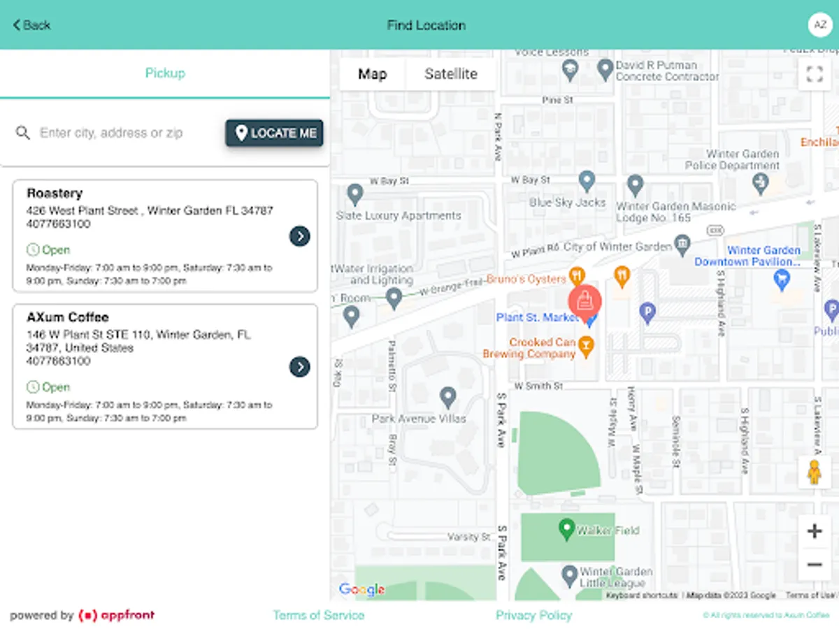Click City of Winter Garden pin
The image size is (839, 629).
pyautogui.click(x=682, y=245)
